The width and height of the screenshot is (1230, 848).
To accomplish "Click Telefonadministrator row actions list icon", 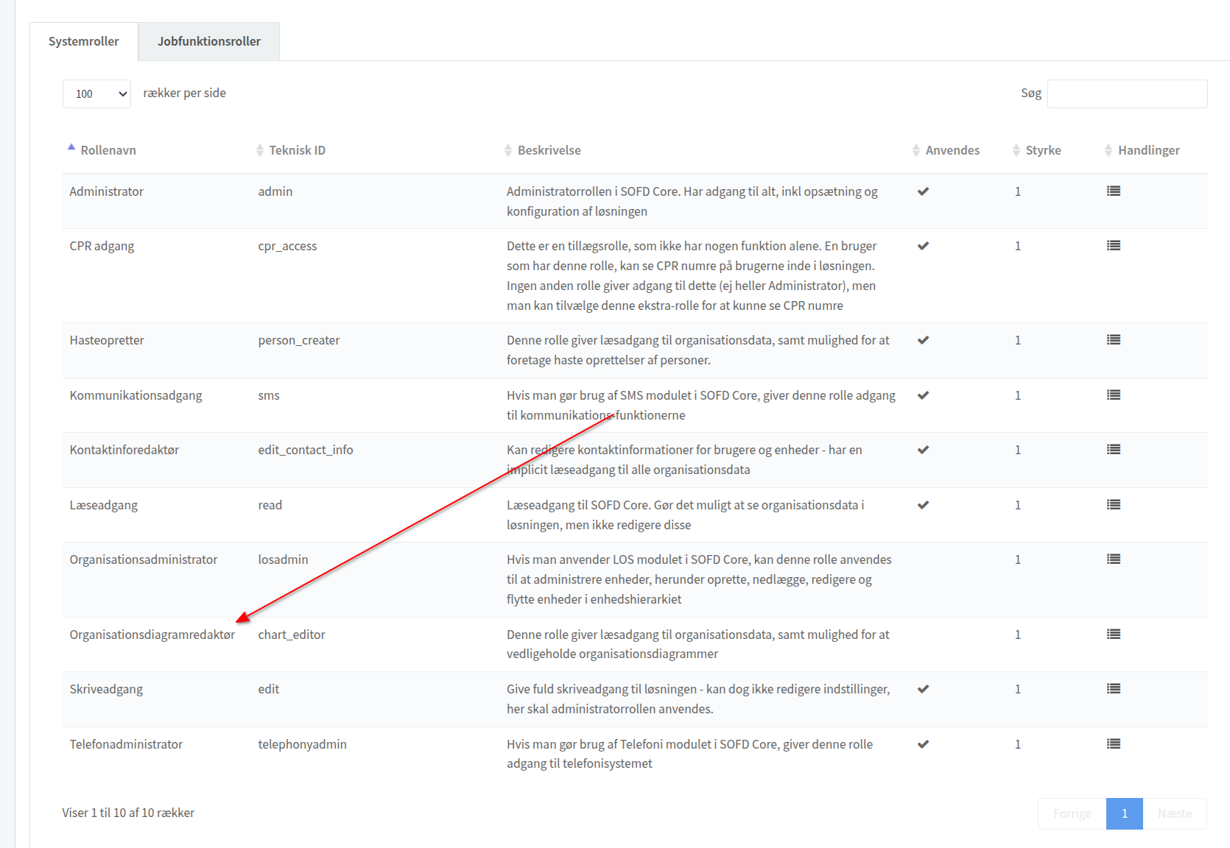I will (x=1113, y=744).
